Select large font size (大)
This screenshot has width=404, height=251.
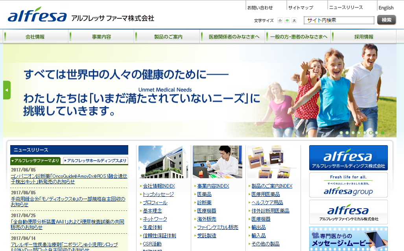[294, 20]
